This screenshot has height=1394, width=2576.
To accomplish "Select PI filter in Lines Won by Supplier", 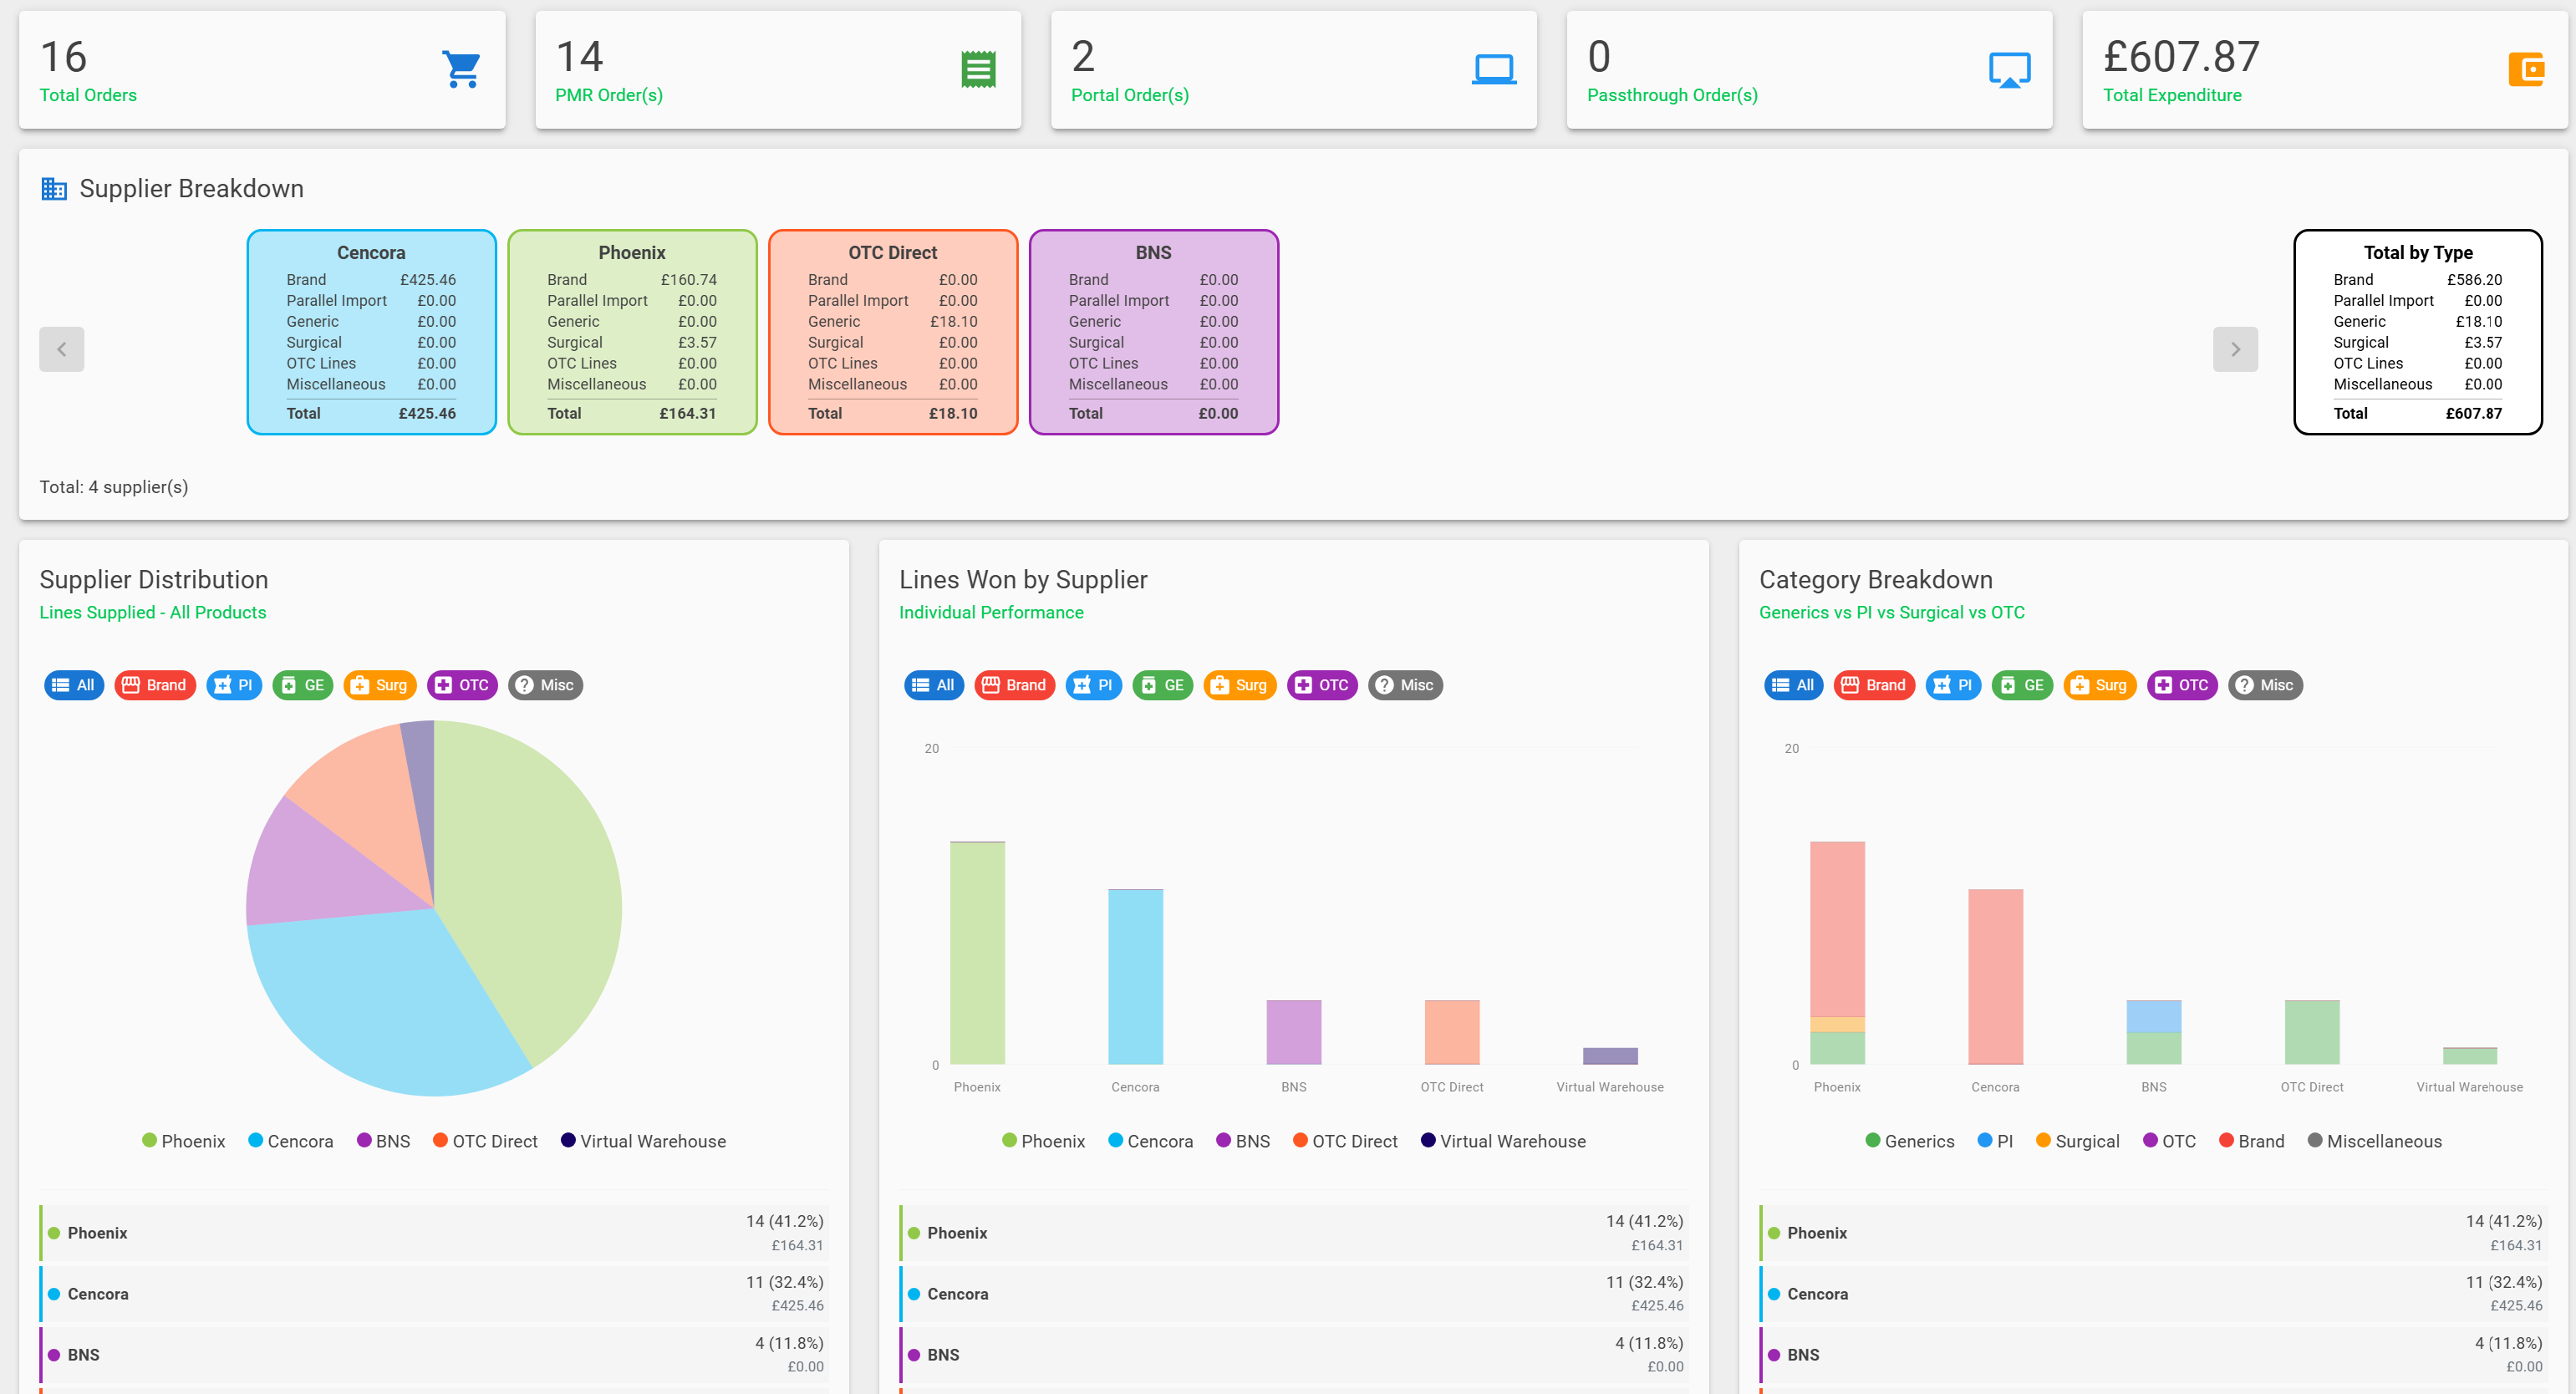I will [x=1094, y=685].
